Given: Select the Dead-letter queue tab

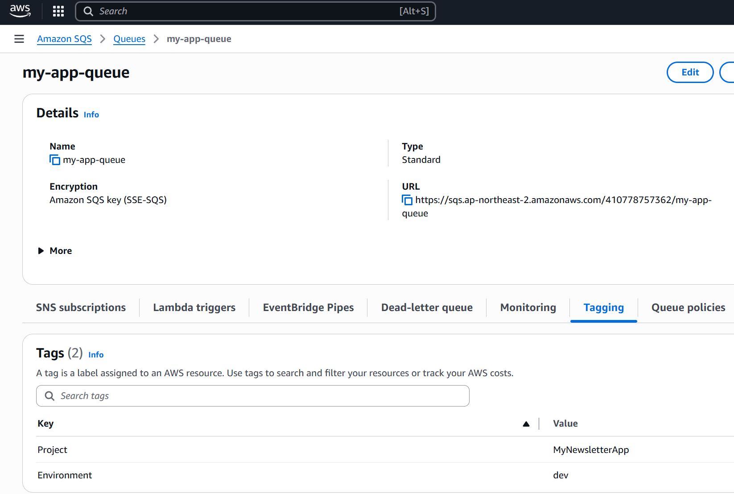Looking at the screenshot, I should pos(427,307).
